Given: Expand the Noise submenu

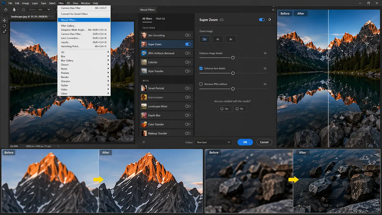Looking at the screenshot, I should 84,69.
